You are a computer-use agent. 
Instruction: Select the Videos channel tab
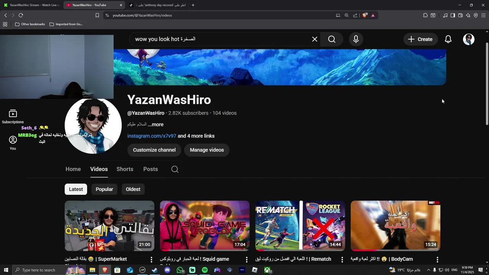[x=99, y=169]
